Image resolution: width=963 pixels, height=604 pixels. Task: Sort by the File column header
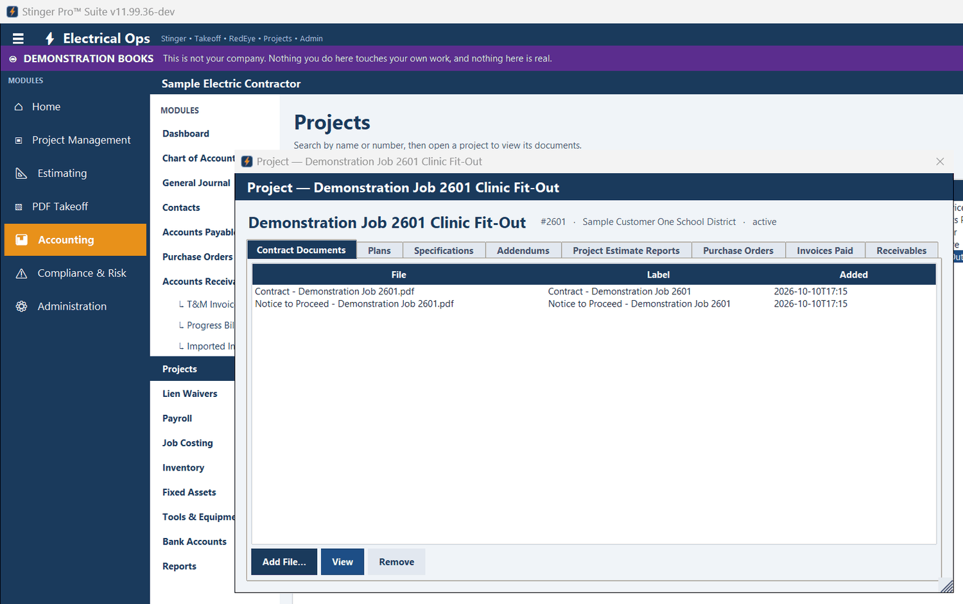399,274
